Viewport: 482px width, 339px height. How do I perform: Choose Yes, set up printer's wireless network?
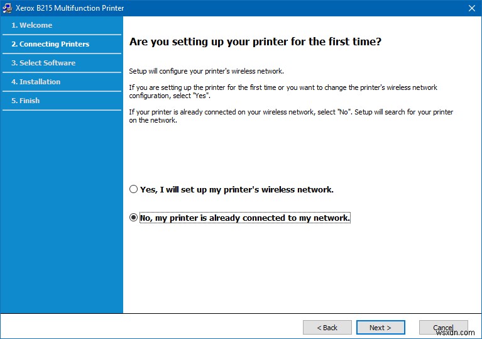pyautogui.click(x=133, y=189)
